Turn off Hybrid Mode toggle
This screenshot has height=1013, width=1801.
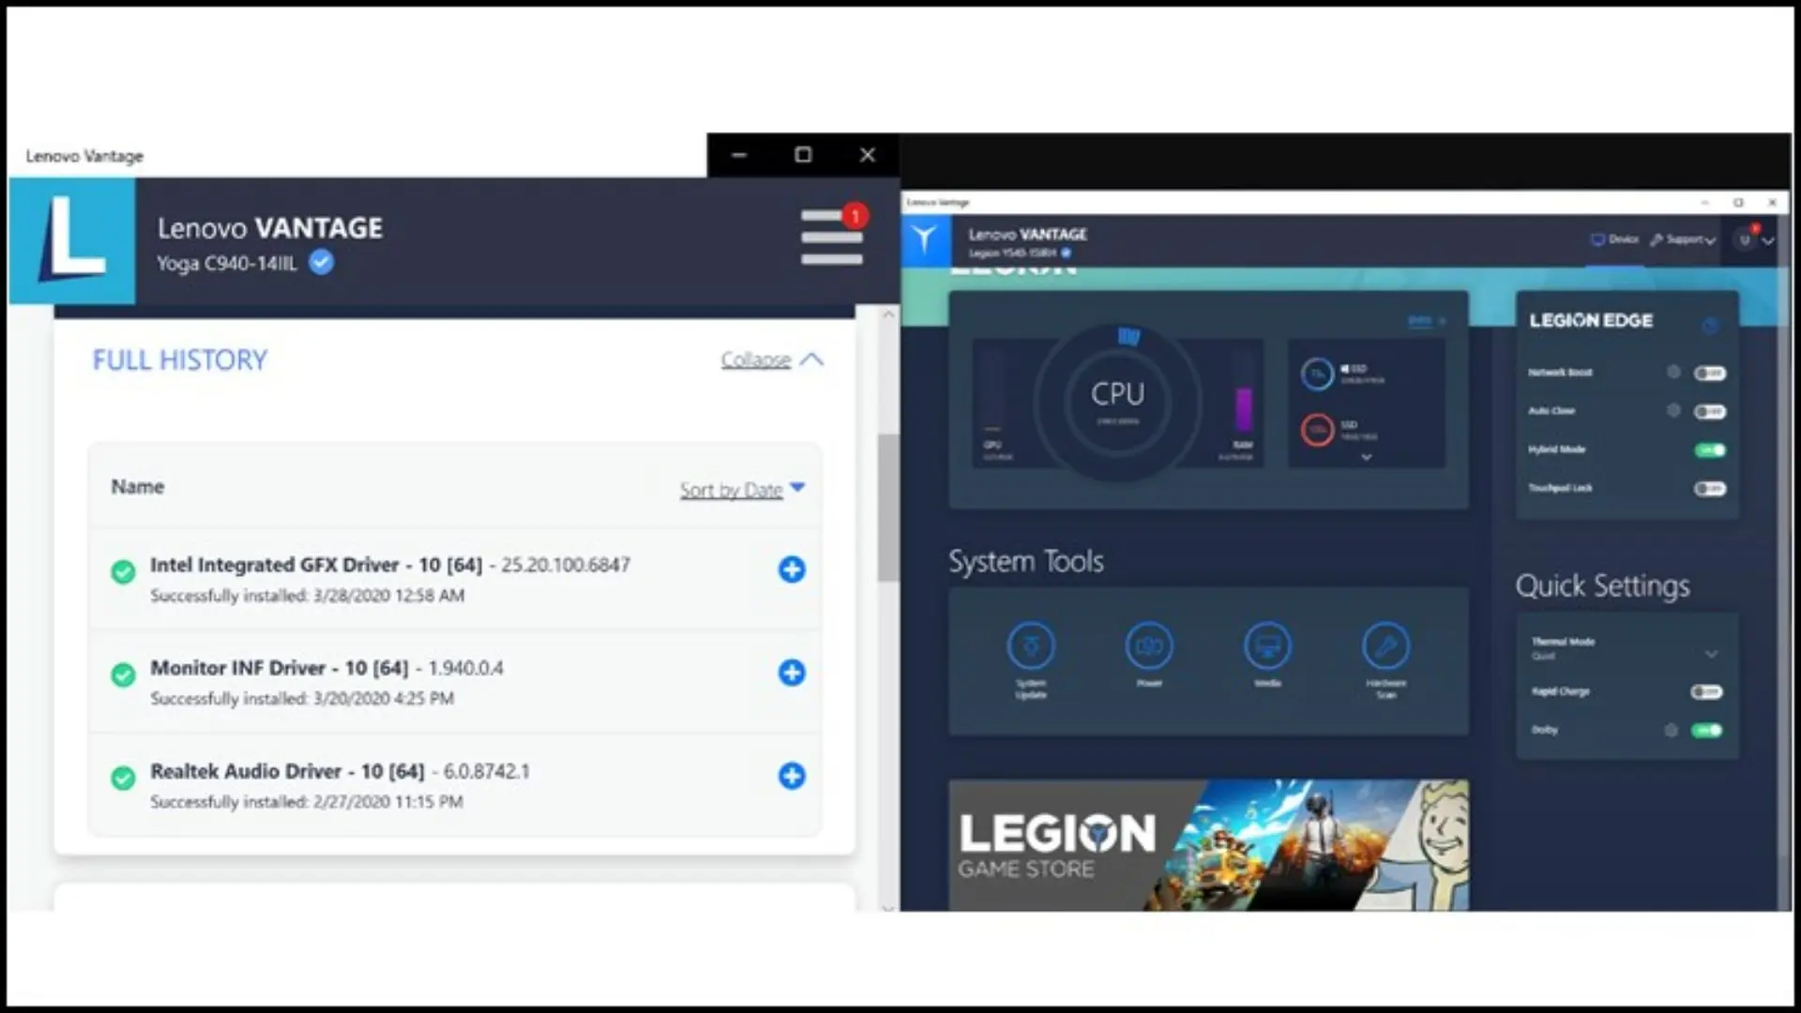1709,450
